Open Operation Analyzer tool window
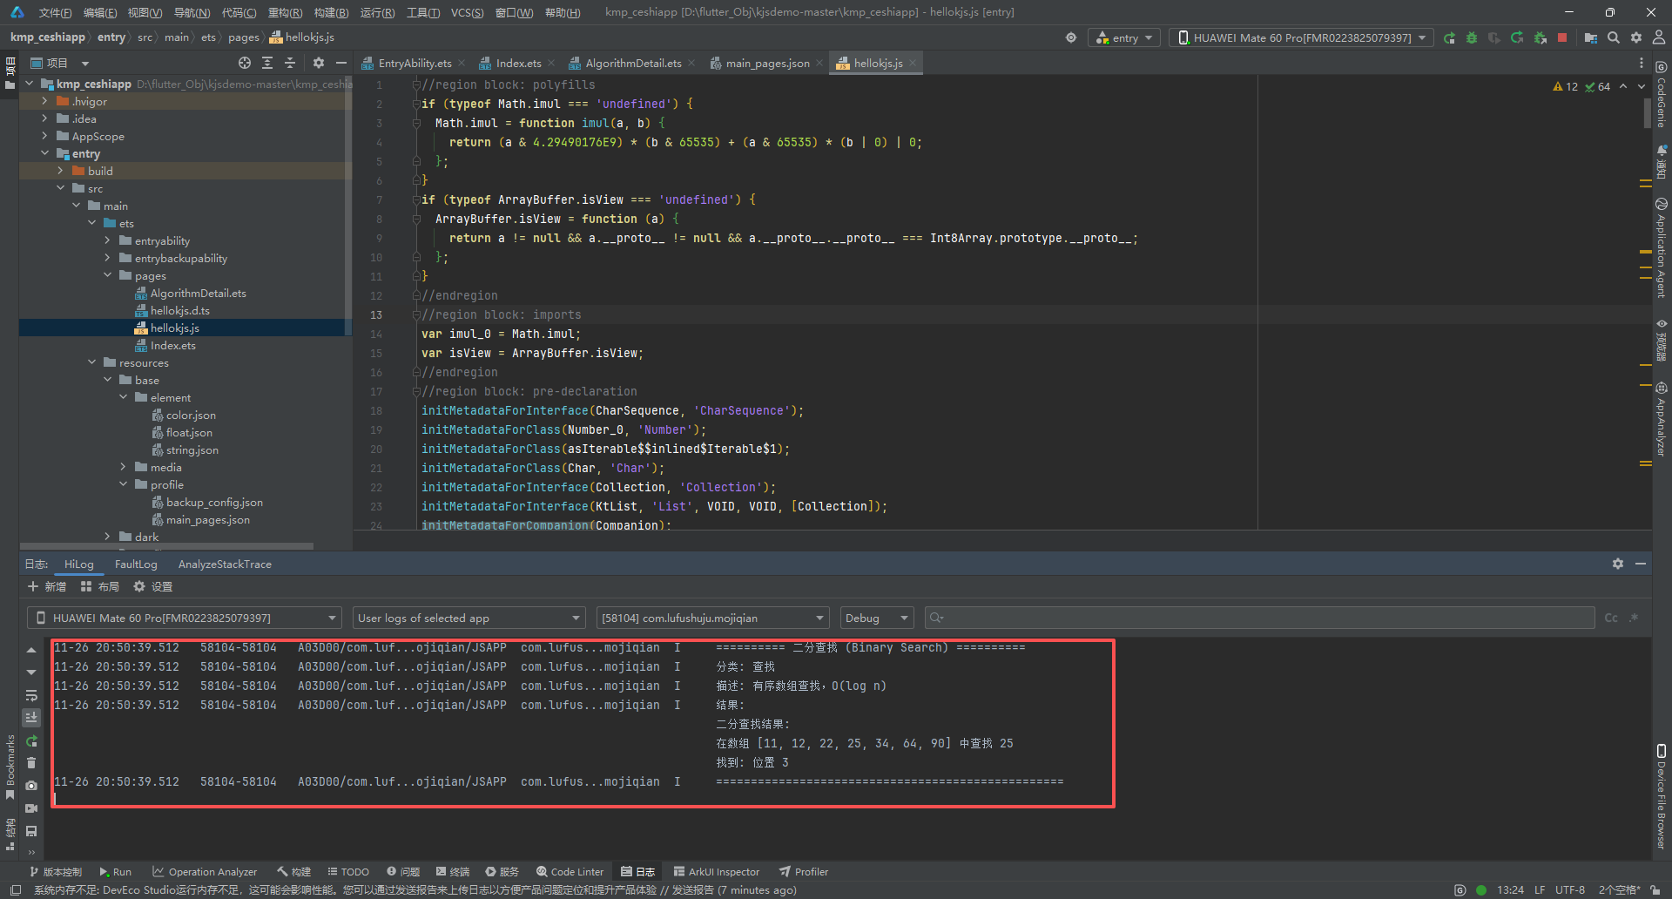The width and height of the screenshot is (1672, 899). [205, 871]
